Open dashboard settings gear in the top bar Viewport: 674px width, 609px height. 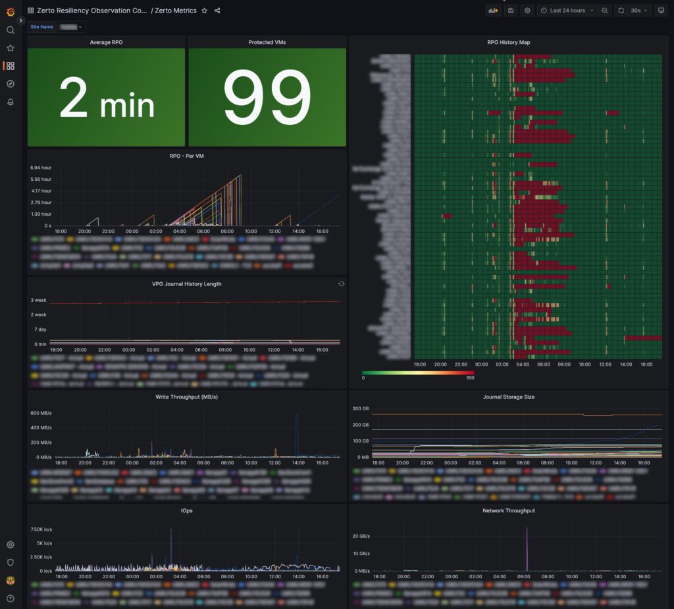pos(527,11)
